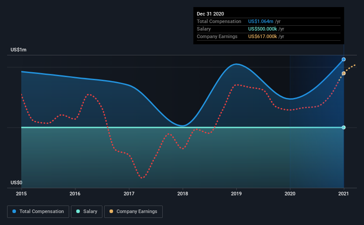Select the blue Total Compensation data point
Image resolution: width=364 pixels, height=225 pixels.
pyautogui.click(x=344, y=59)
